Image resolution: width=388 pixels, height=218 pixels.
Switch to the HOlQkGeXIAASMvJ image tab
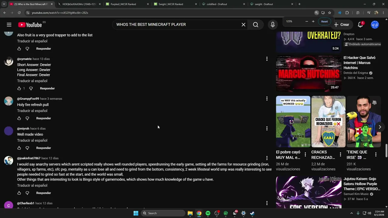(79, 4)
